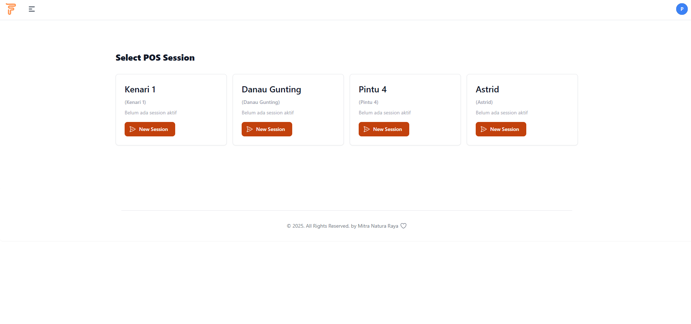Click the gray (Kenari 1) subtitle
The height and width of the screenshot is (324, 691).
135,102
